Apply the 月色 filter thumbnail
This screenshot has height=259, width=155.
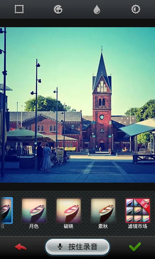[34, 211]
